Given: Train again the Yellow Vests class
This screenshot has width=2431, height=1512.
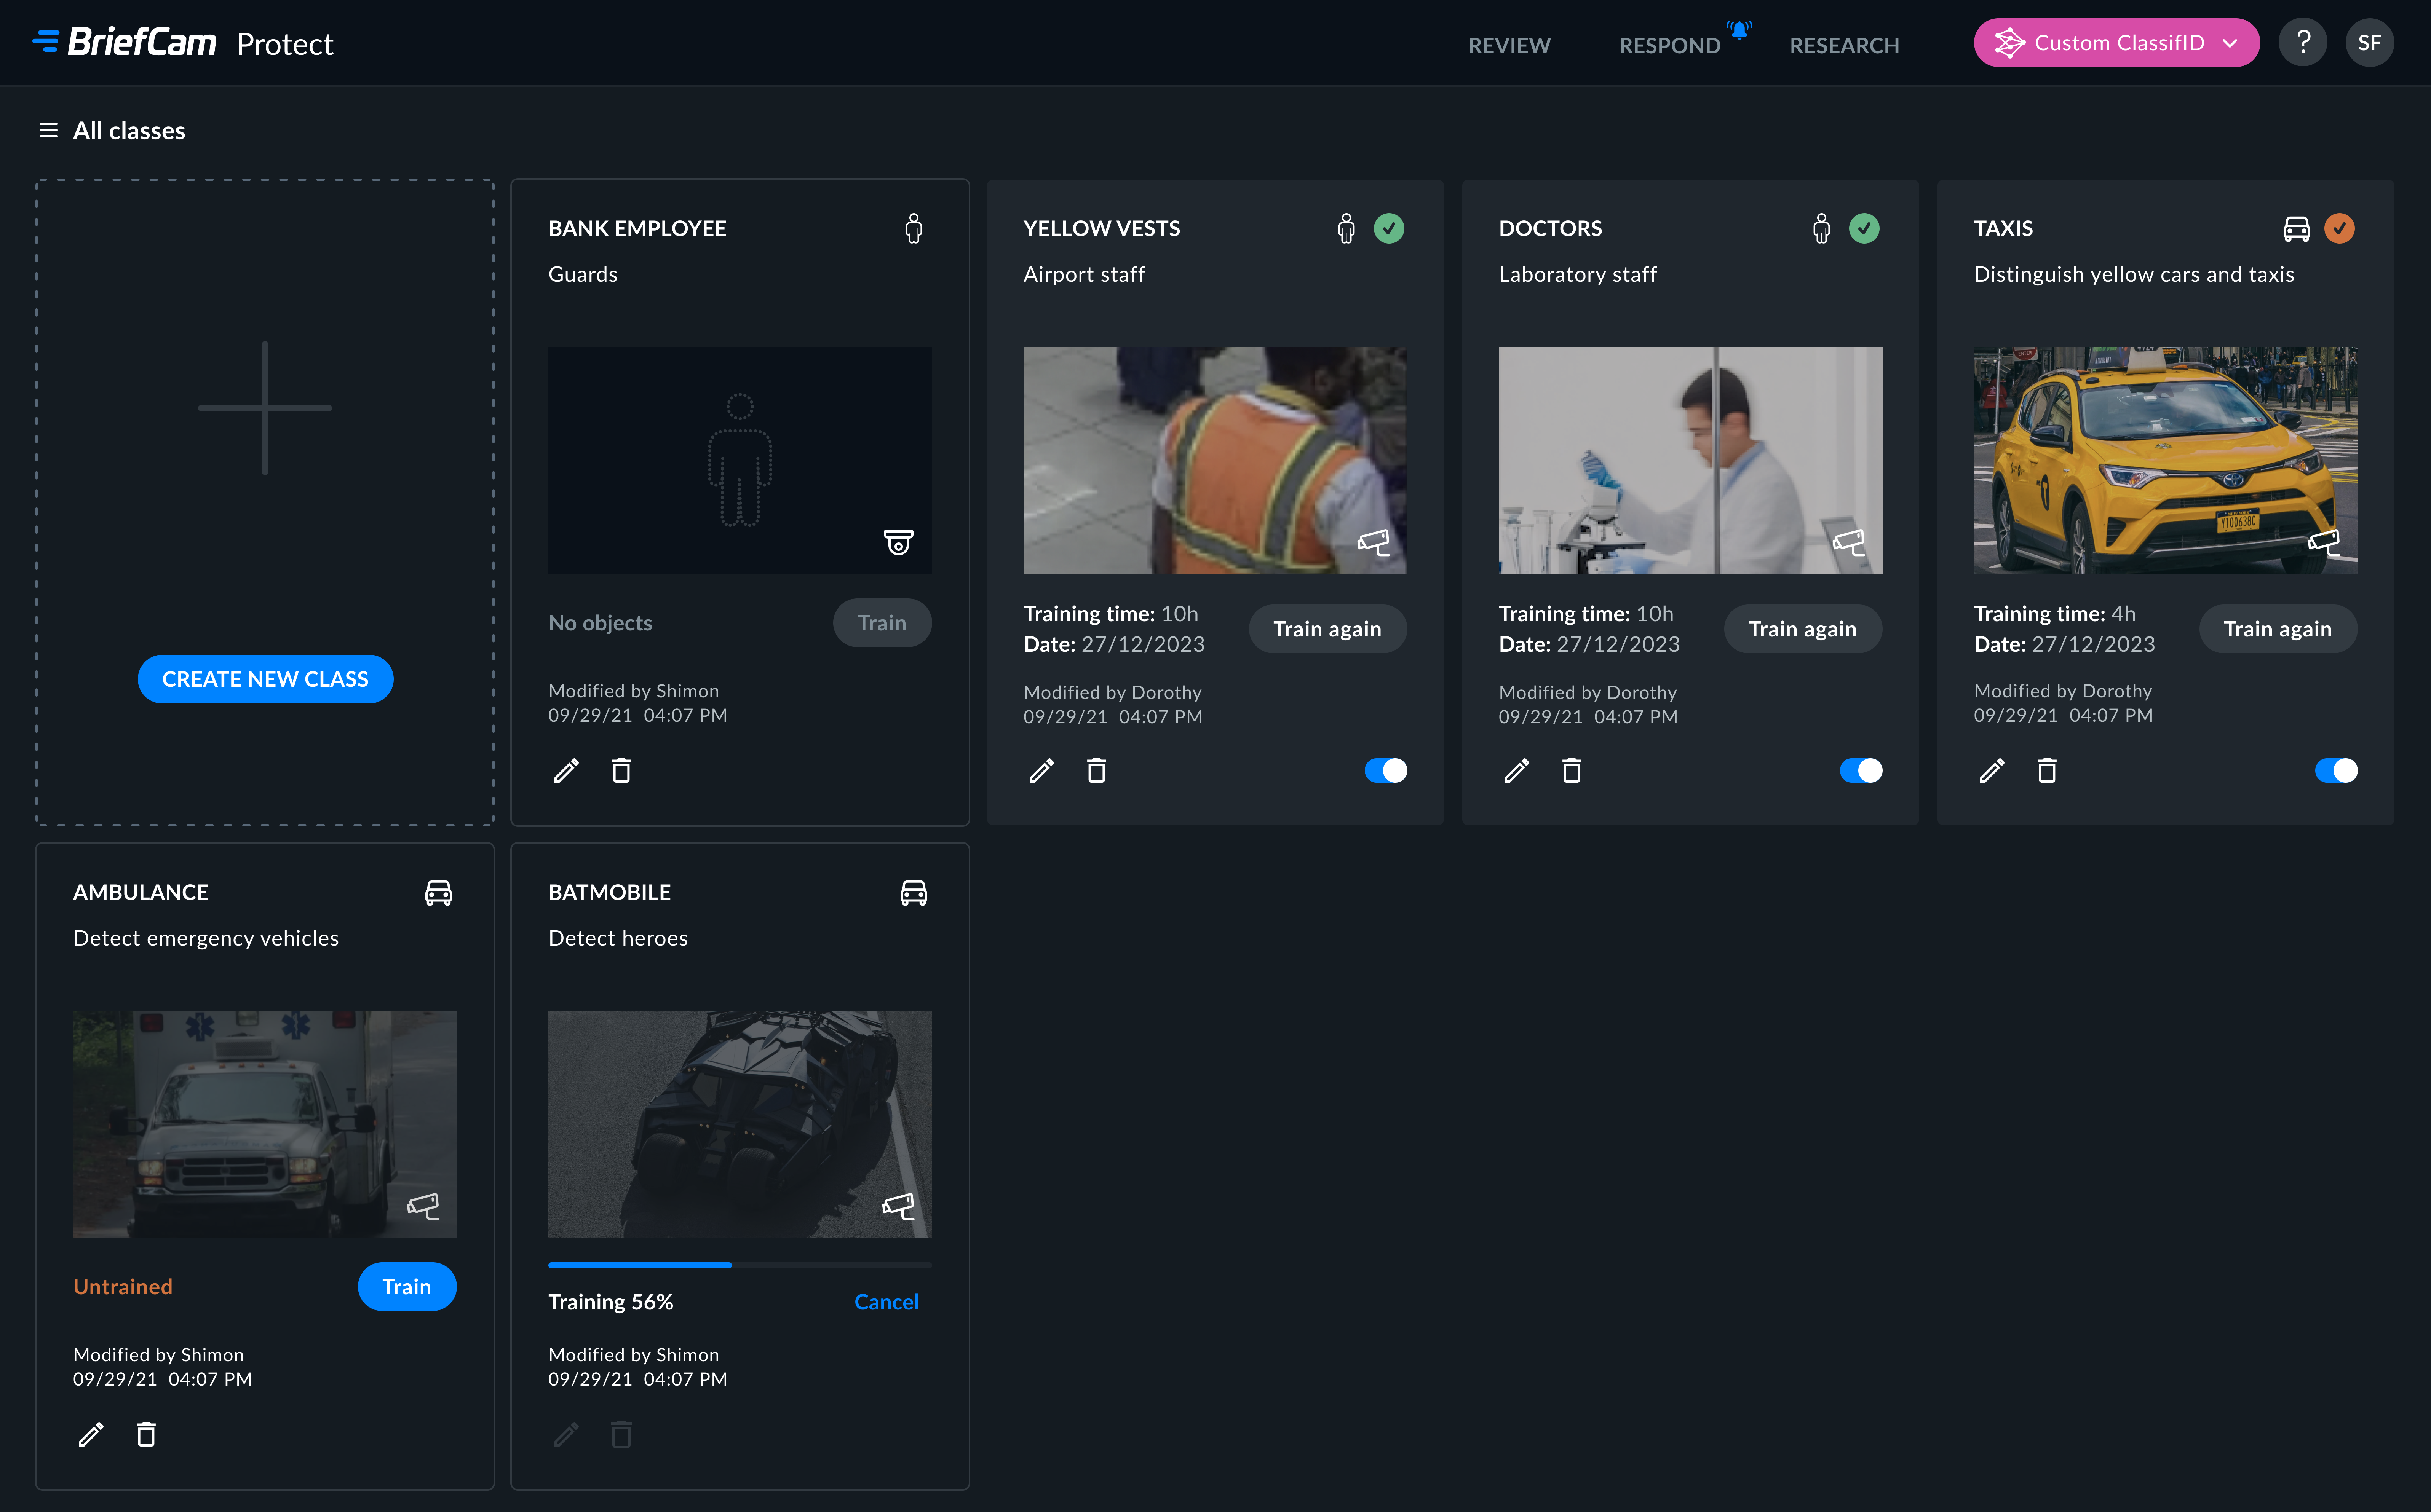Looking at the screenshot, I should [x=1327, y=629].
